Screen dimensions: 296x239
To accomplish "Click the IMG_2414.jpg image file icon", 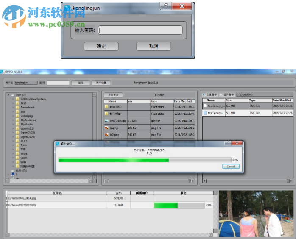I will tap(106, 121).
